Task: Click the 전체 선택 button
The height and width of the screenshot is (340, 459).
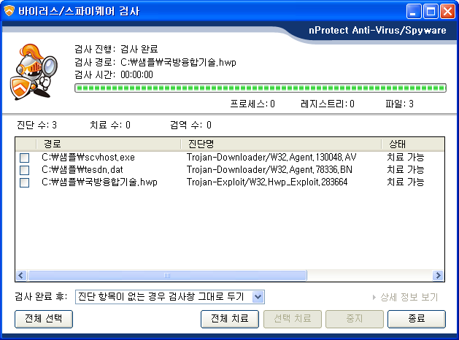Action: click(44, 319)
